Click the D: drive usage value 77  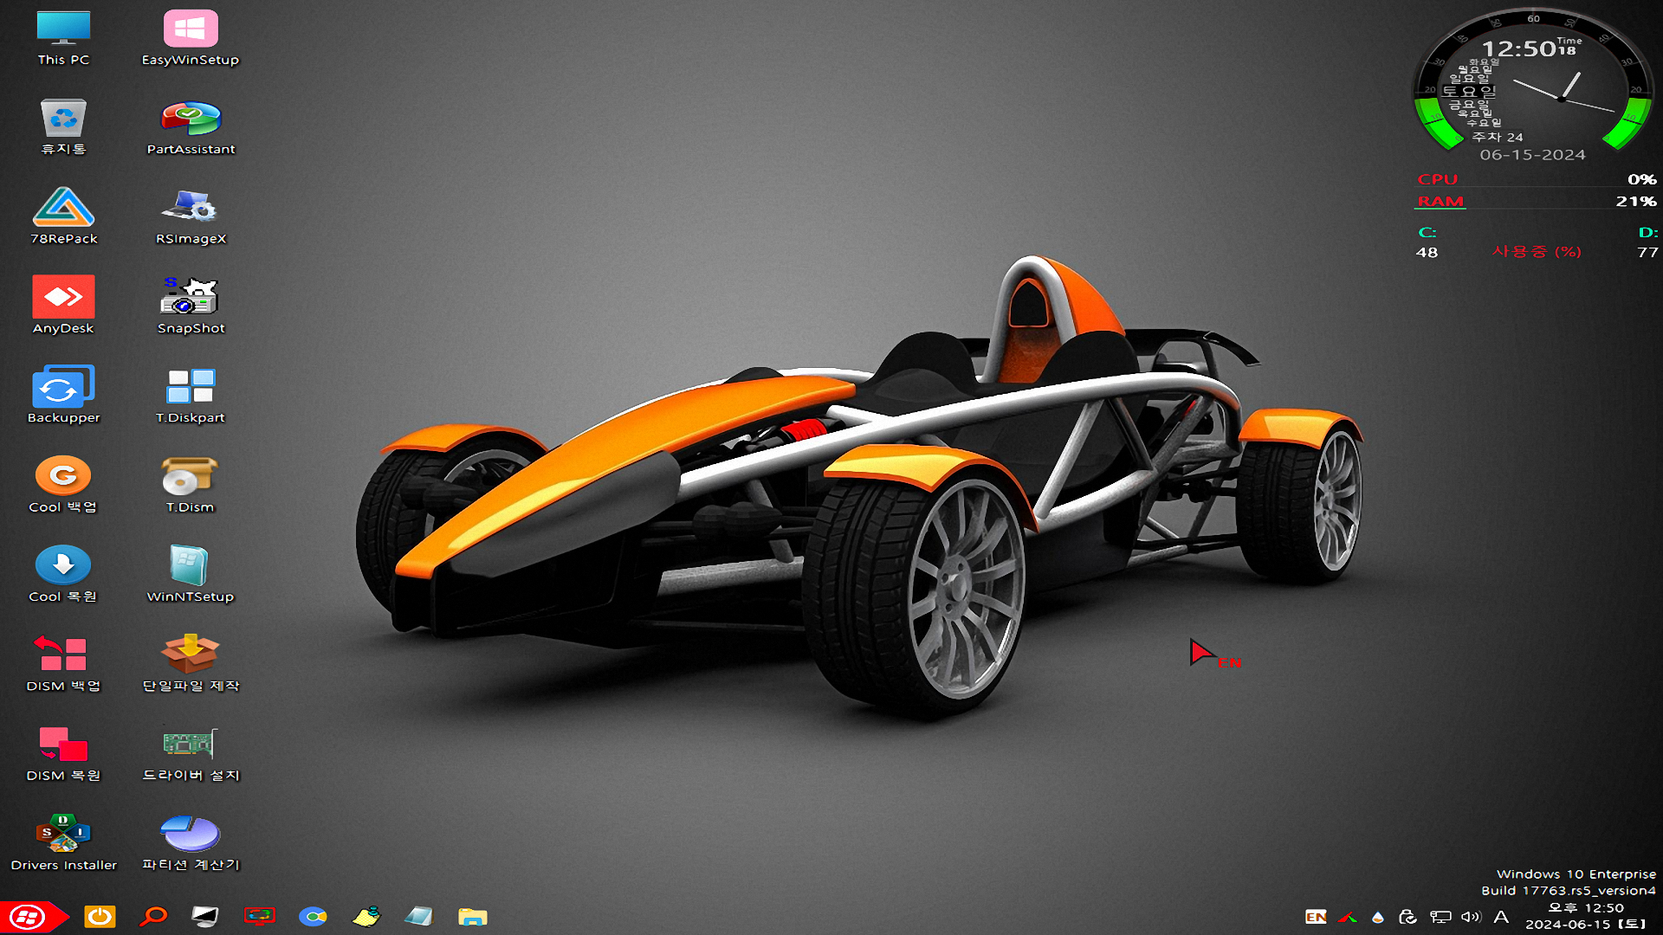[x=1647, y=253]
